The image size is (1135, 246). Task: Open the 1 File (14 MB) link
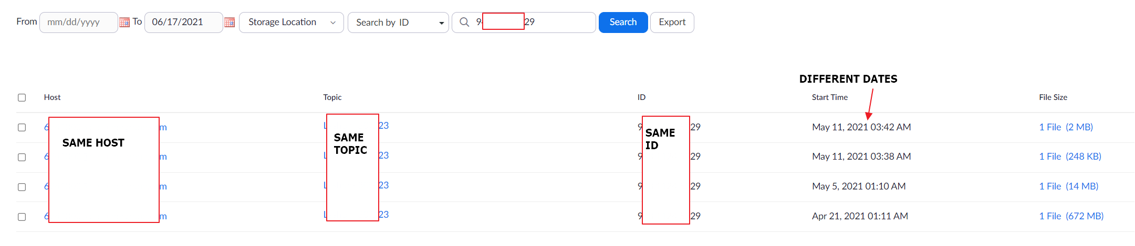point(1068,186)
